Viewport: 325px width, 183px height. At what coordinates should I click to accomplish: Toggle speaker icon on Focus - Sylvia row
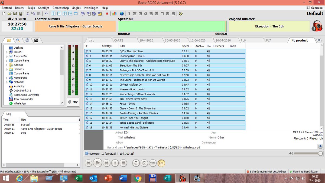click(x=209, y=104)
